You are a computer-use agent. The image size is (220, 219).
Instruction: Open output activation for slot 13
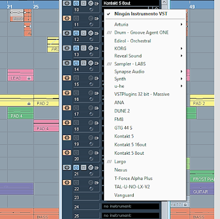[97, 48]
